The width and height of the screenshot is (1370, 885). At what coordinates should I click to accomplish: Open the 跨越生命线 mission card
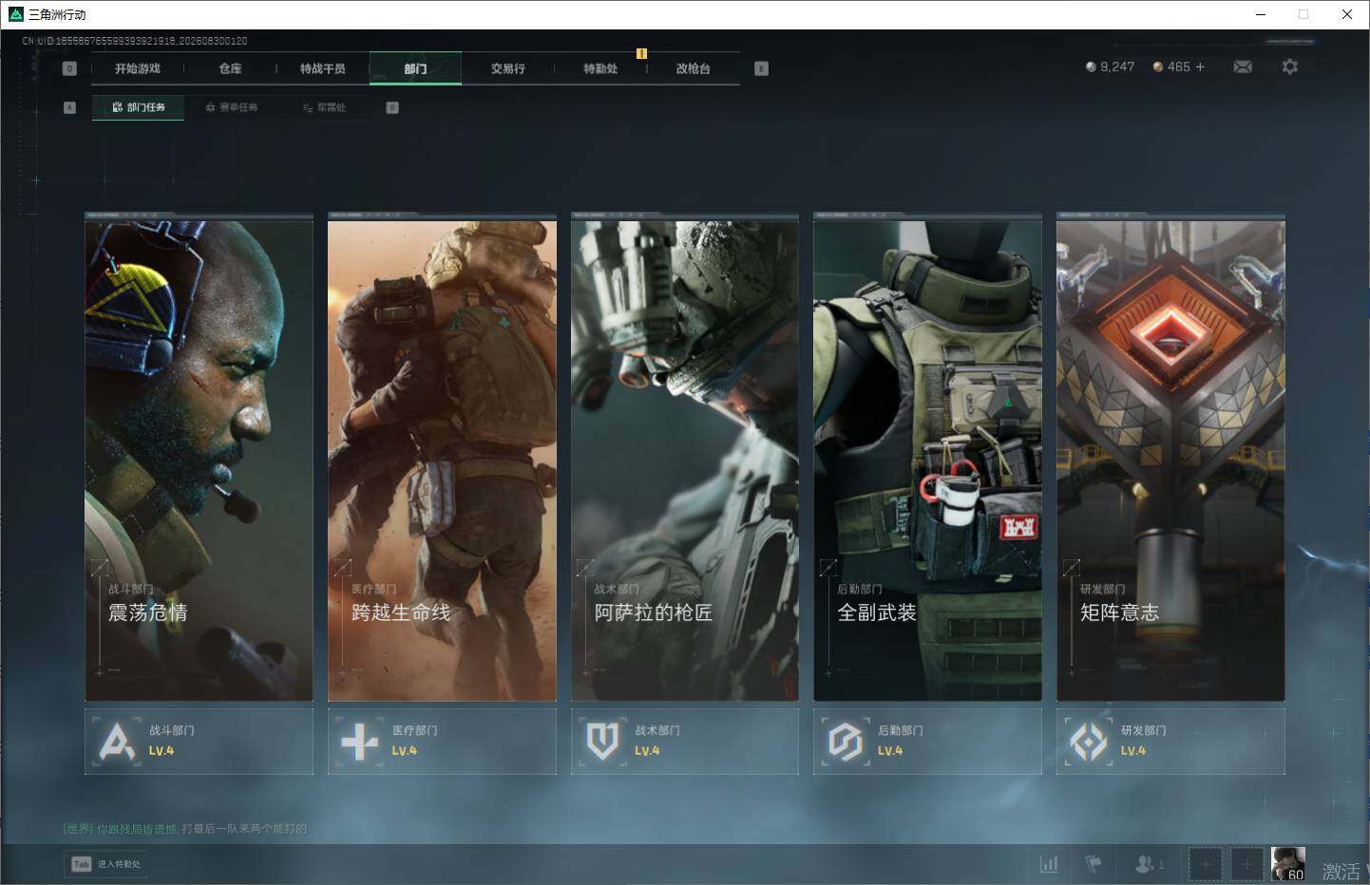click(442, 458)
